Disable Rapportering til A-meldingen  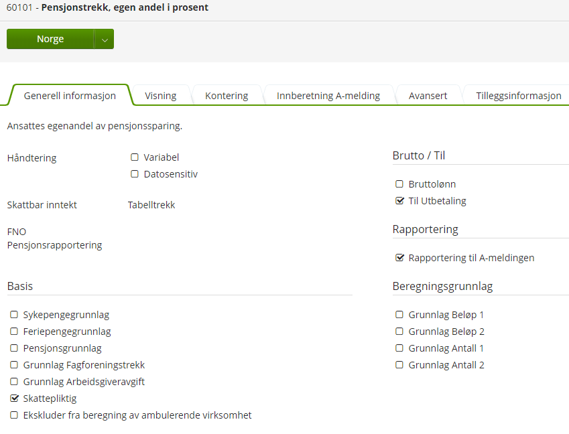pyautogui.click(x=399, y=257)
